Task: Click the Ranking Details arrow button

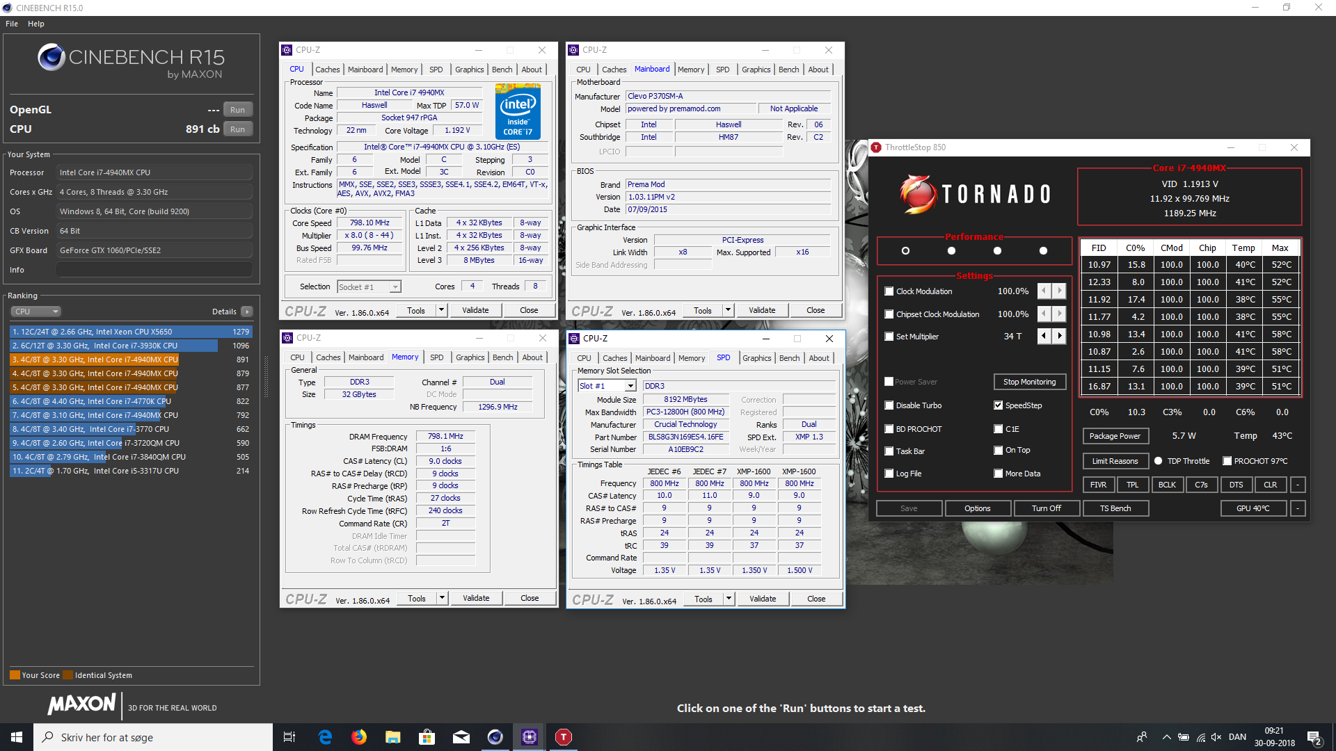Action: coord(247,312)
